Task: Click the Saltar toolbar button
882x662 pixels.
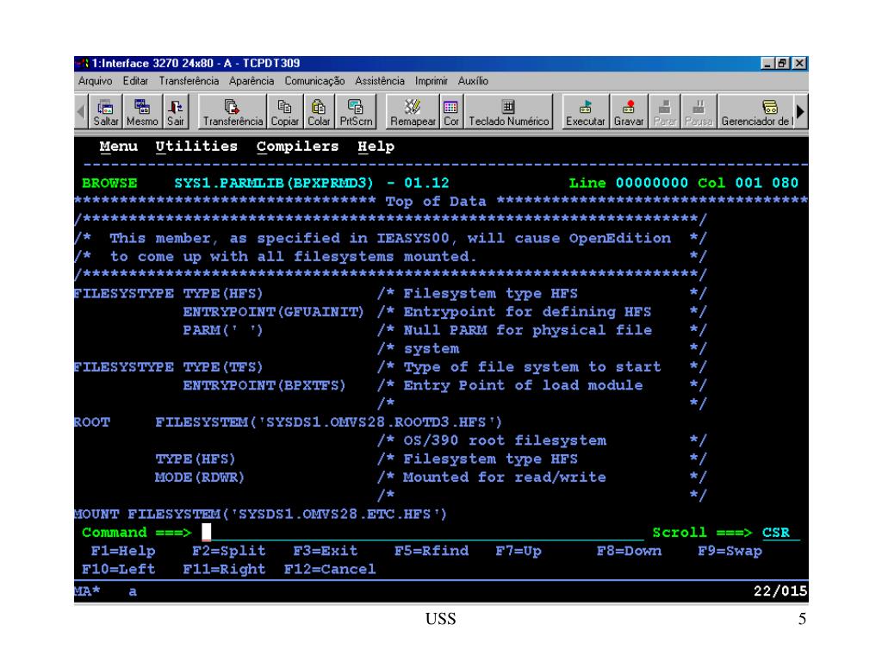Action: pyautogui.click(x=106, y=112)
